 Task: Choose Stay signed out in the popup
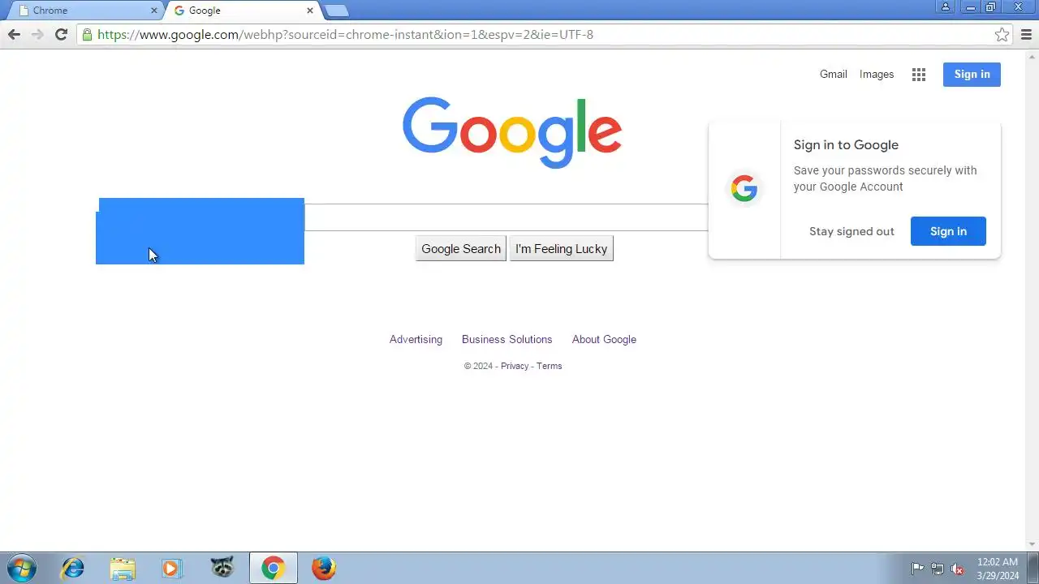pyautogui.click(x=851, y=231)
